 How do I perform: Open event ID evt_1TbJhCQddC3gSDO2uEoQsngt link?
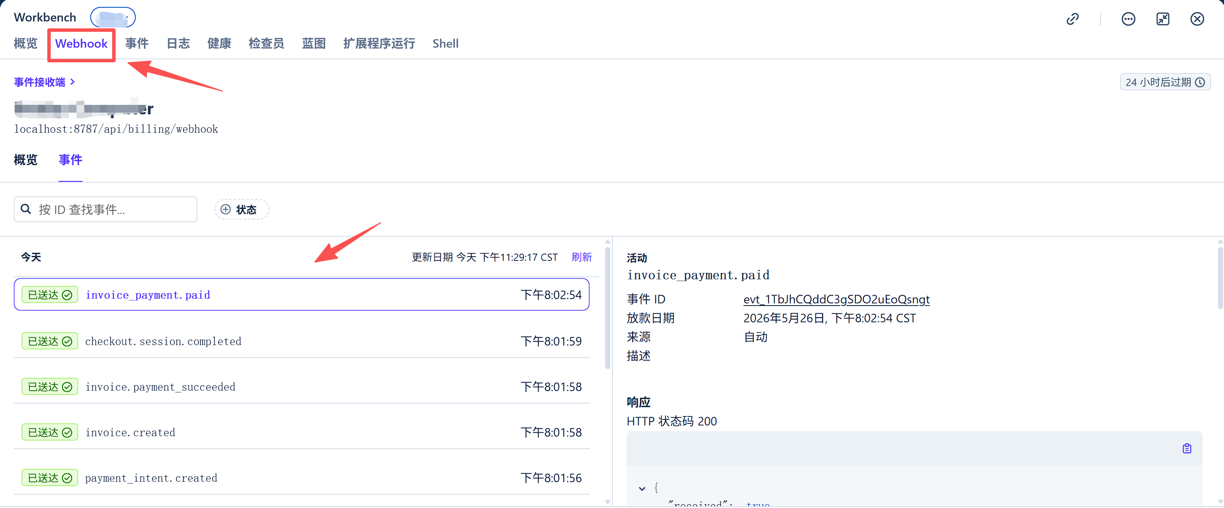836,300
